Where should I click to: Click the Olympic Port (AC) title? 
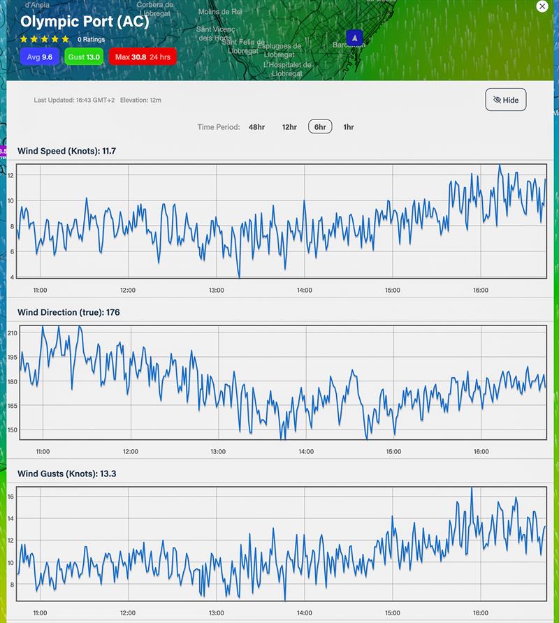tap(85, 22)
